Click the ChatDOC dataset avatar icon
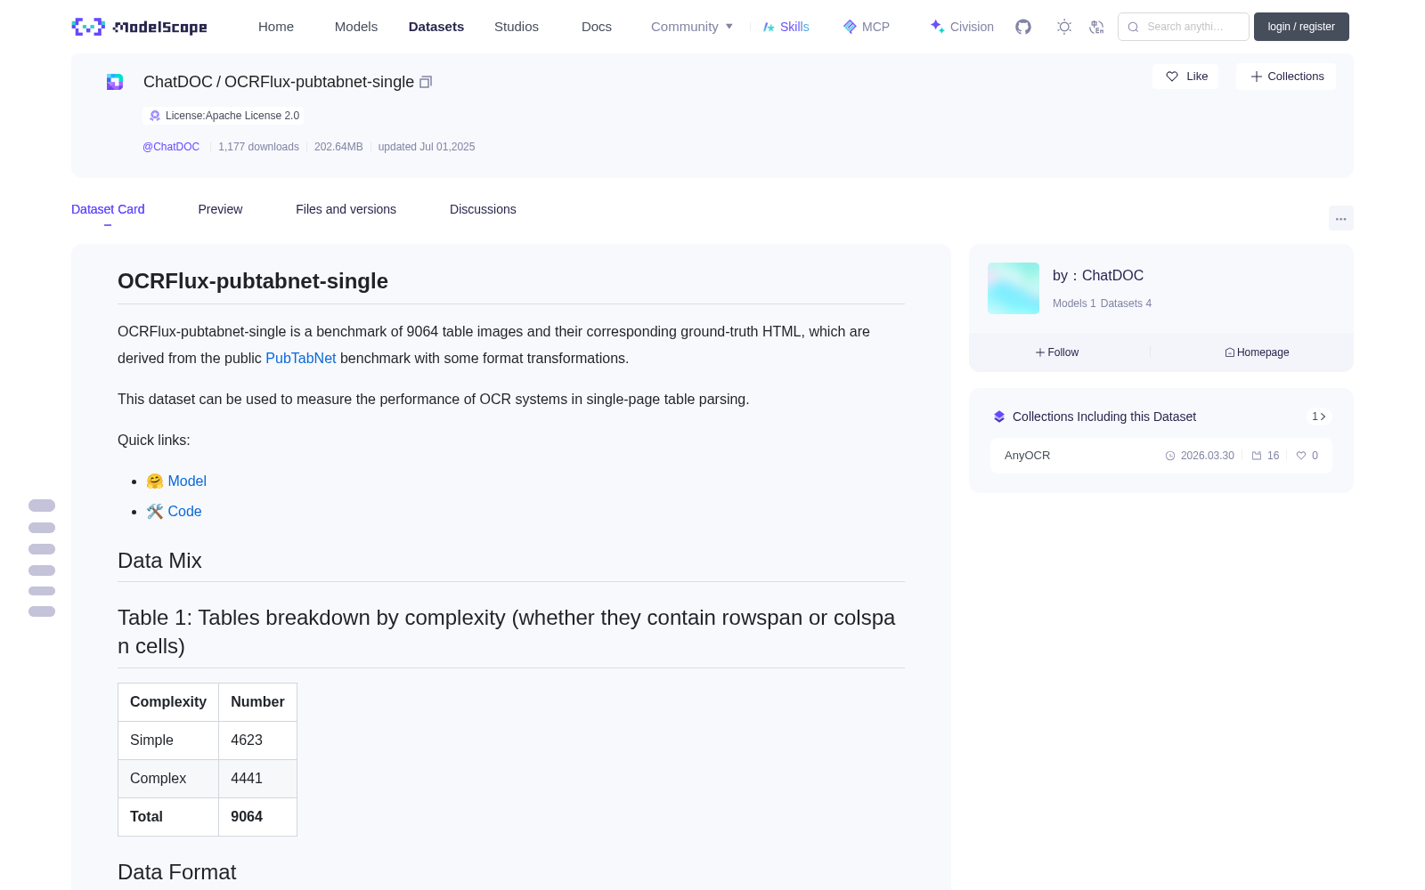The image size is (1425, 890). (x=115, y=82)
